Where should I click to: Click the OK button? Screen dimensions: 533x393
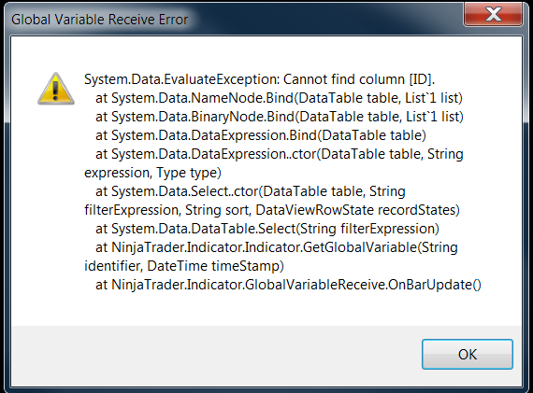468,354
